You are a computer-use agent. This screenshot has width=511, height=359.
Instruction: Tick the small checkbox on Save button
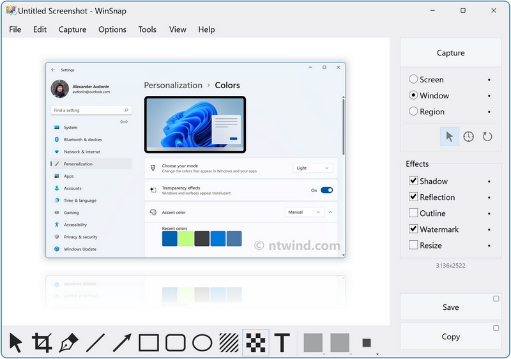click(x=496, y=299)
